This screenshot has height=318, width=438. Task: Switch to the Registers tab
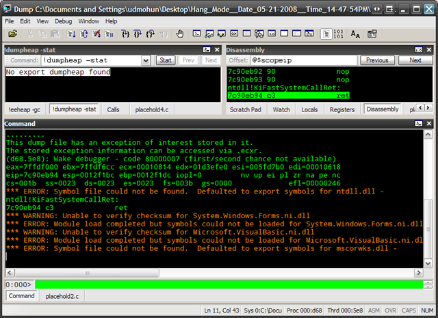coord(342,109)
